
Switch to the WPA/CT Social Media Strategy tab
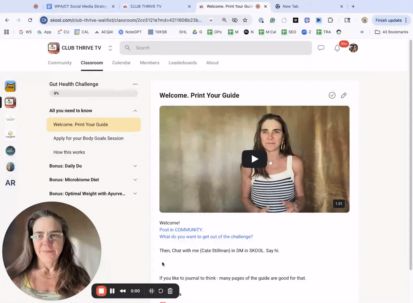pos(80,6)
